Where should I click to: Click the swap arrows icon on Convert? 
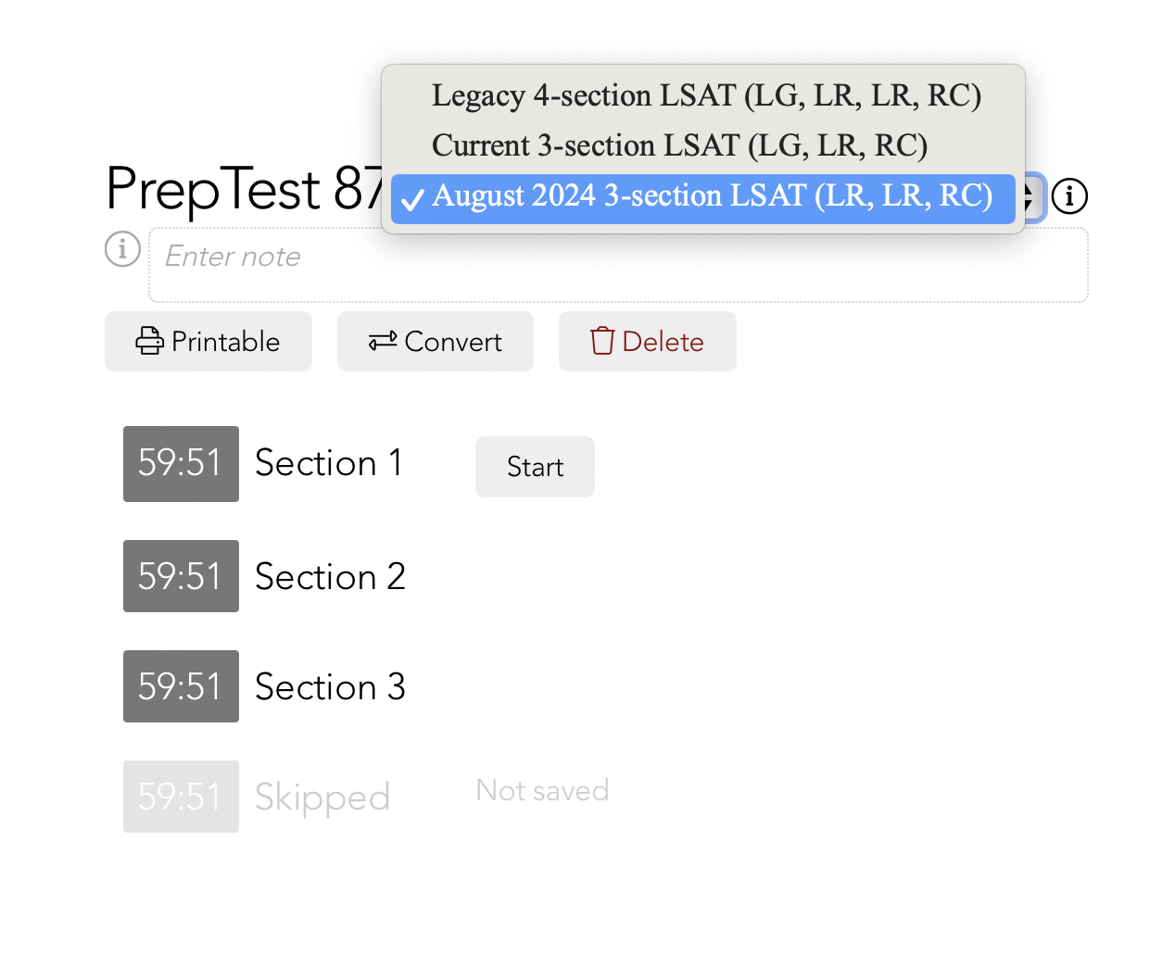(383, 342)
